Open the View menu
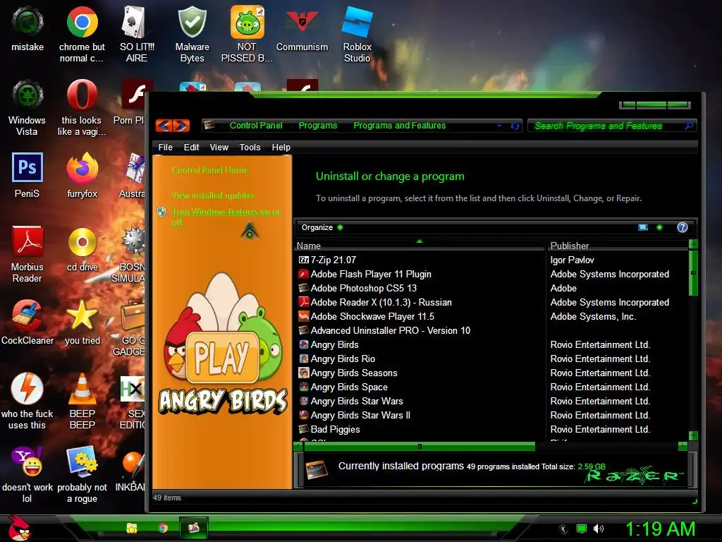This screenshot has width=722, height=542. click(219, 147)
